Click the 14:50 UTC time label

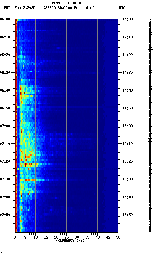pos(128,108)
